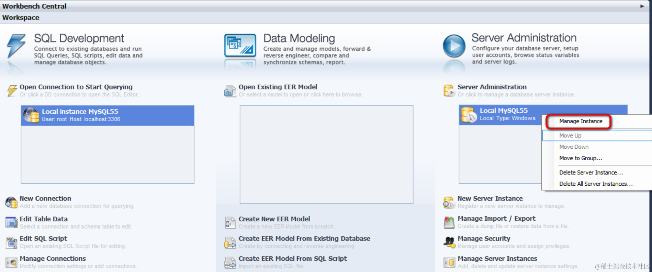The width and height of the screenshot is (652, 272).
Task: Click the large Server Administration heading
Action: click(x=524, y=38)
